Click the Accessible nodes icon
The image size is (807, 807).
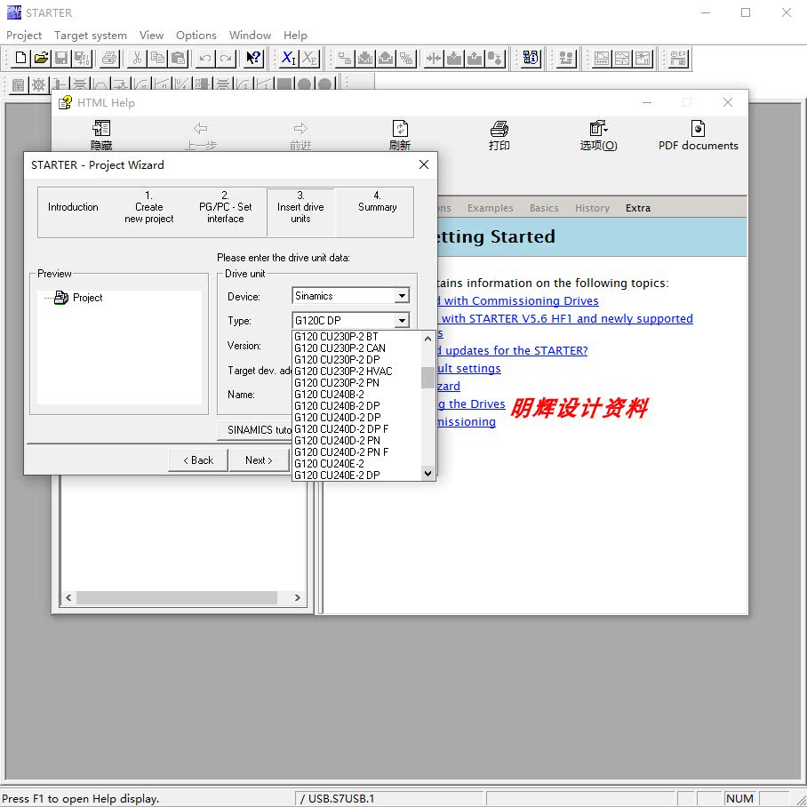click(531, 58)
